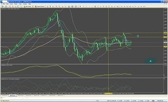Click the Zoom In magnifier
The width and height of the screenshot is (168, 102).
56,6
